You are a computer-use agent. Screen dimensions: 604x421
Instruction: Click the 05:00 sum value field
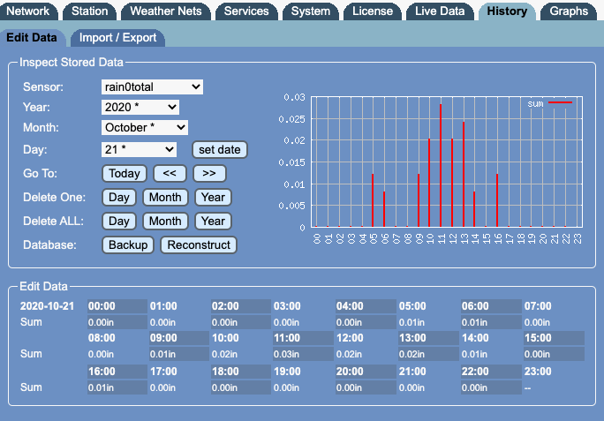[427, 322]
